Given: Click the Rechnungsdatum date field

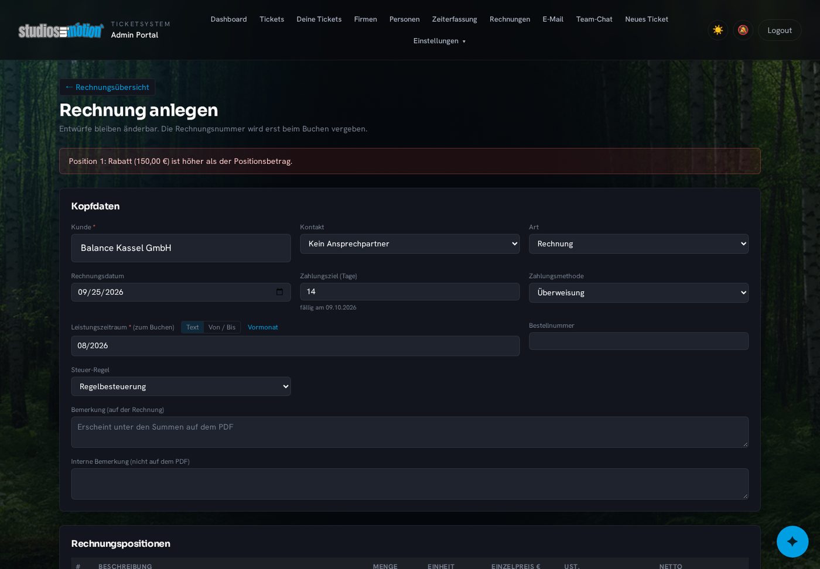Looking at the screenshot, I should [x=181, y=292].
